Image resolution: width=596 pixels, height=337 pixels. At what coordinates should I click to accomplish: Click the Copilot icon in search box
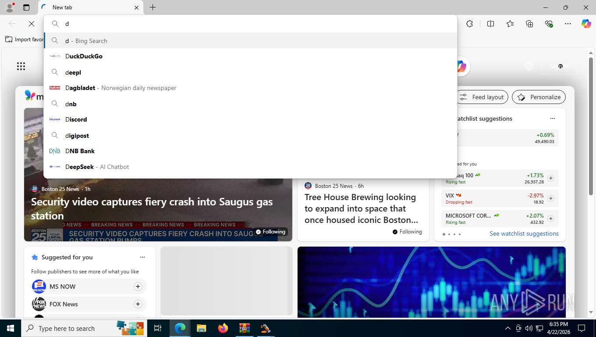(x=461, y=66)
